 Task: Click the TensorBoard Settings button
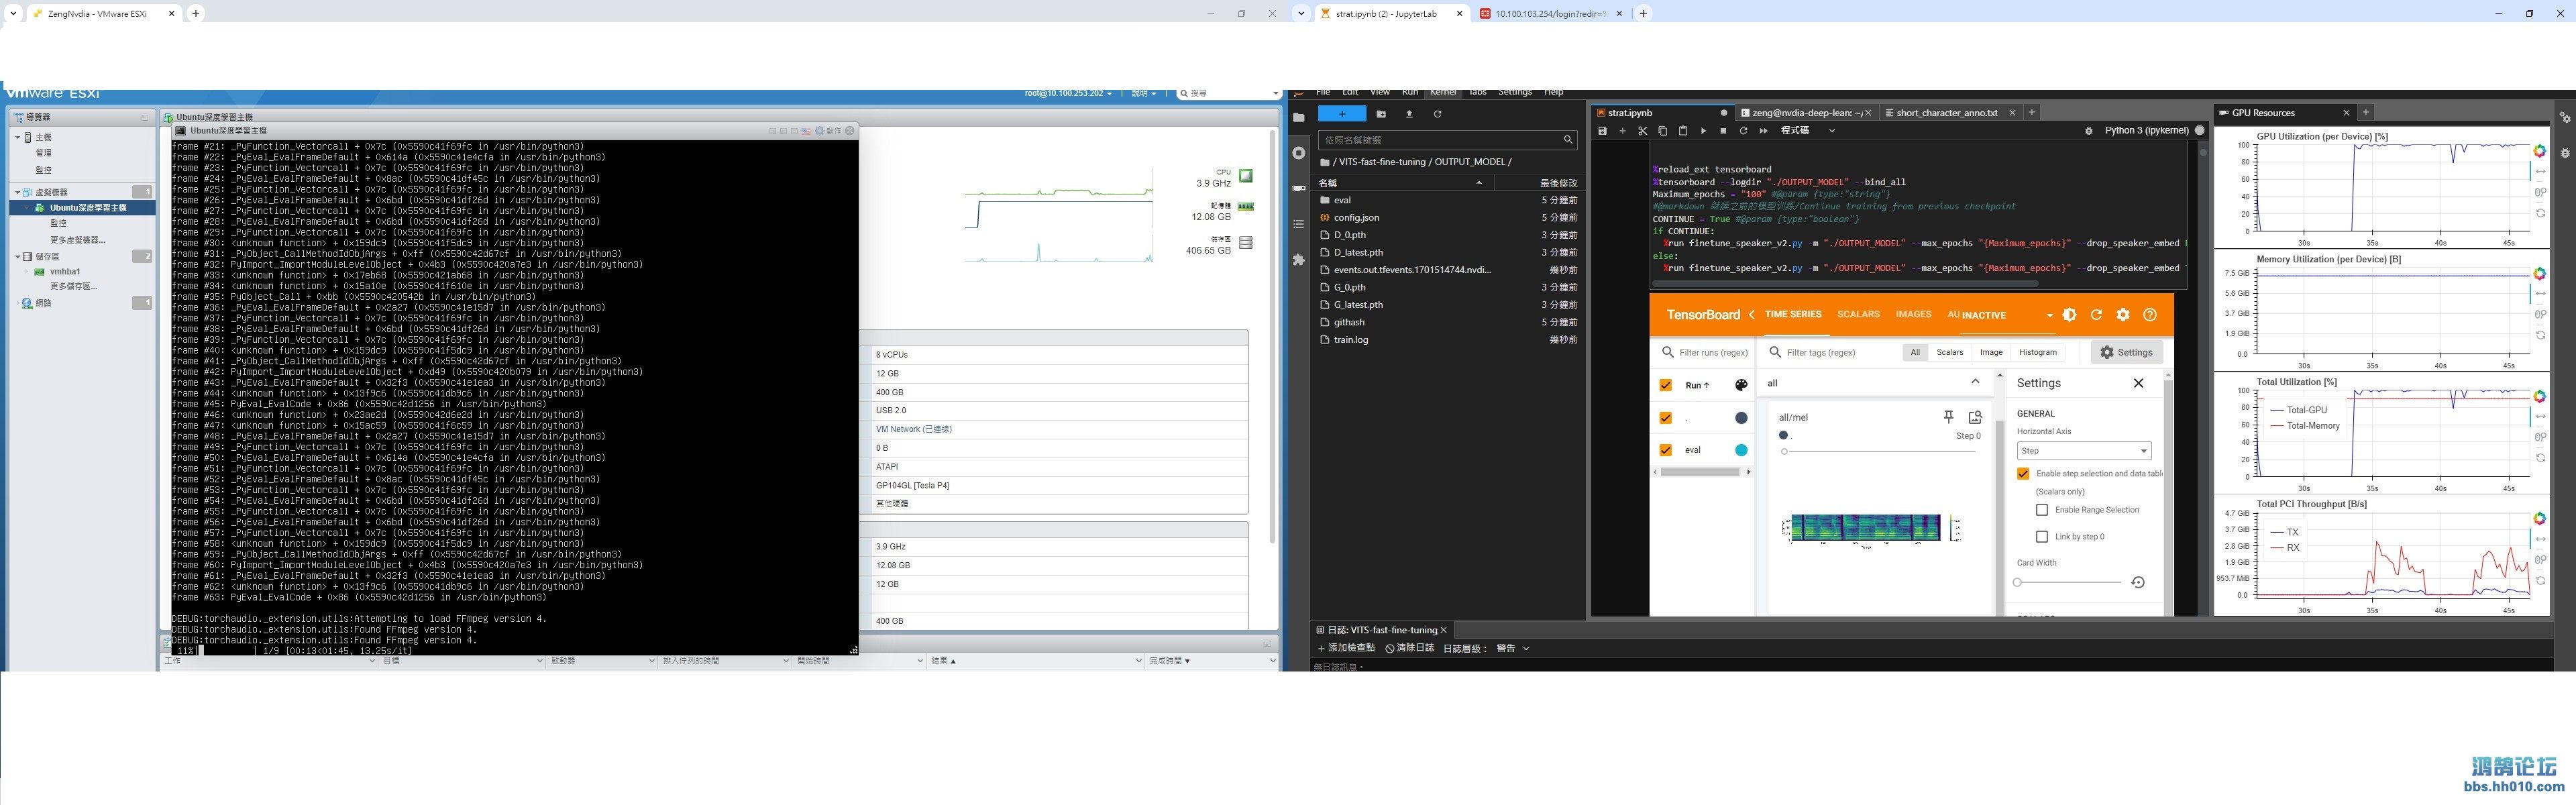(2126, 352)
